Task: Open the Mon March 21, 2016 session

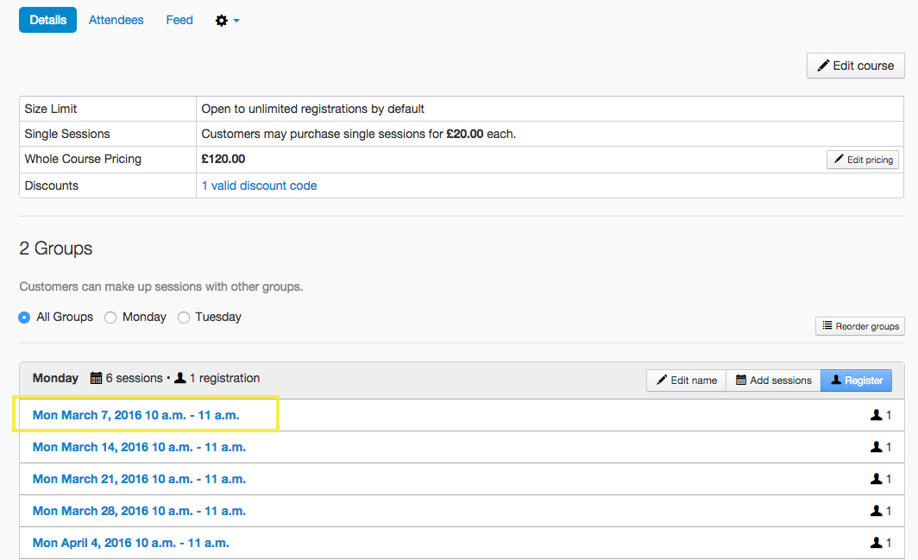Action: click(139, 479)
